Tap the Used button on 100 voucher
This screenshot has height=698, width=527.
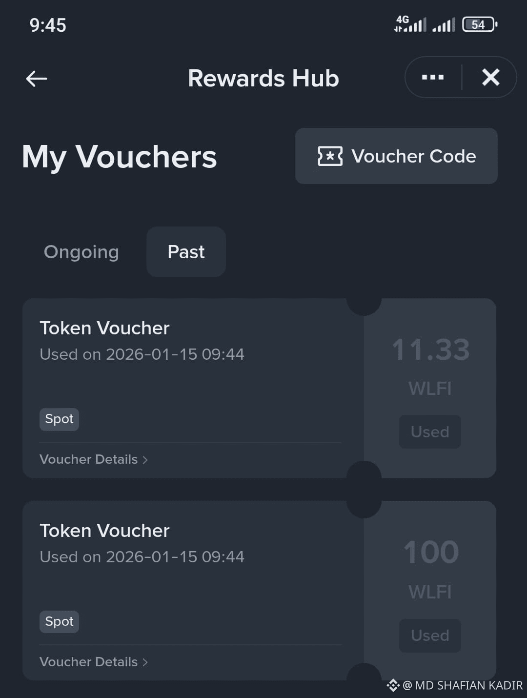430,636
